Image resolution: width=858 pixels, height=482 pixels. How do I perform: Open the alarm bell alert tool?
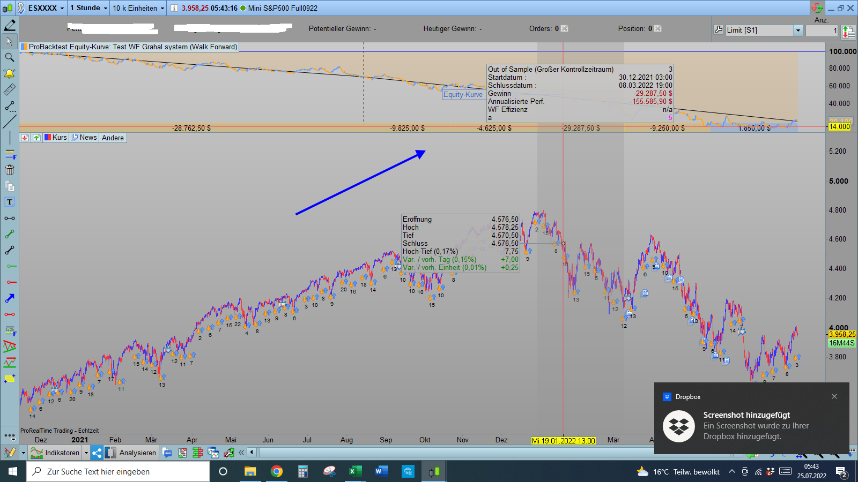click(10, 73)
